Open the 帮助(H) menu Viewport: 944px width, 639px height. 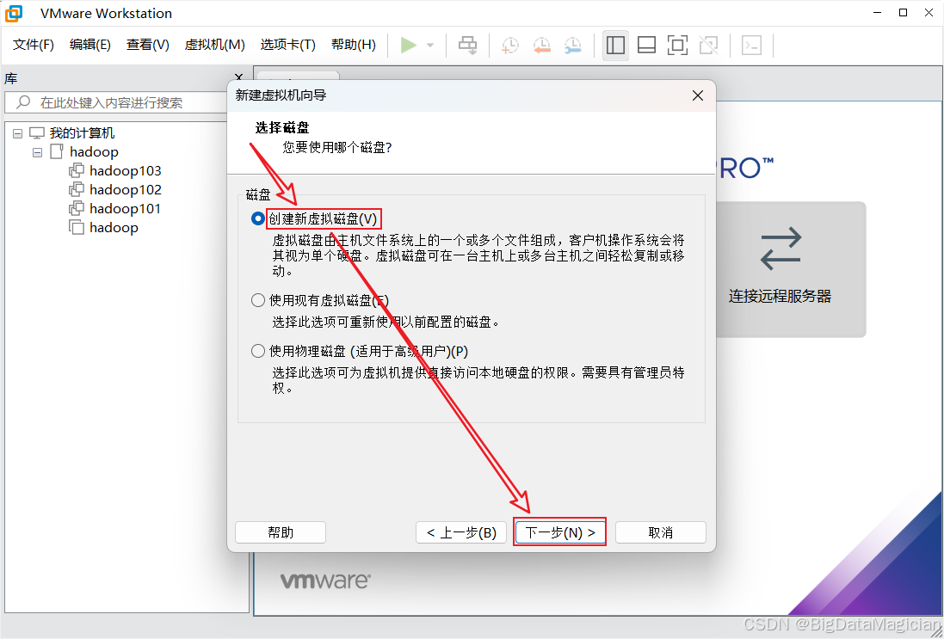click(354, 45)
